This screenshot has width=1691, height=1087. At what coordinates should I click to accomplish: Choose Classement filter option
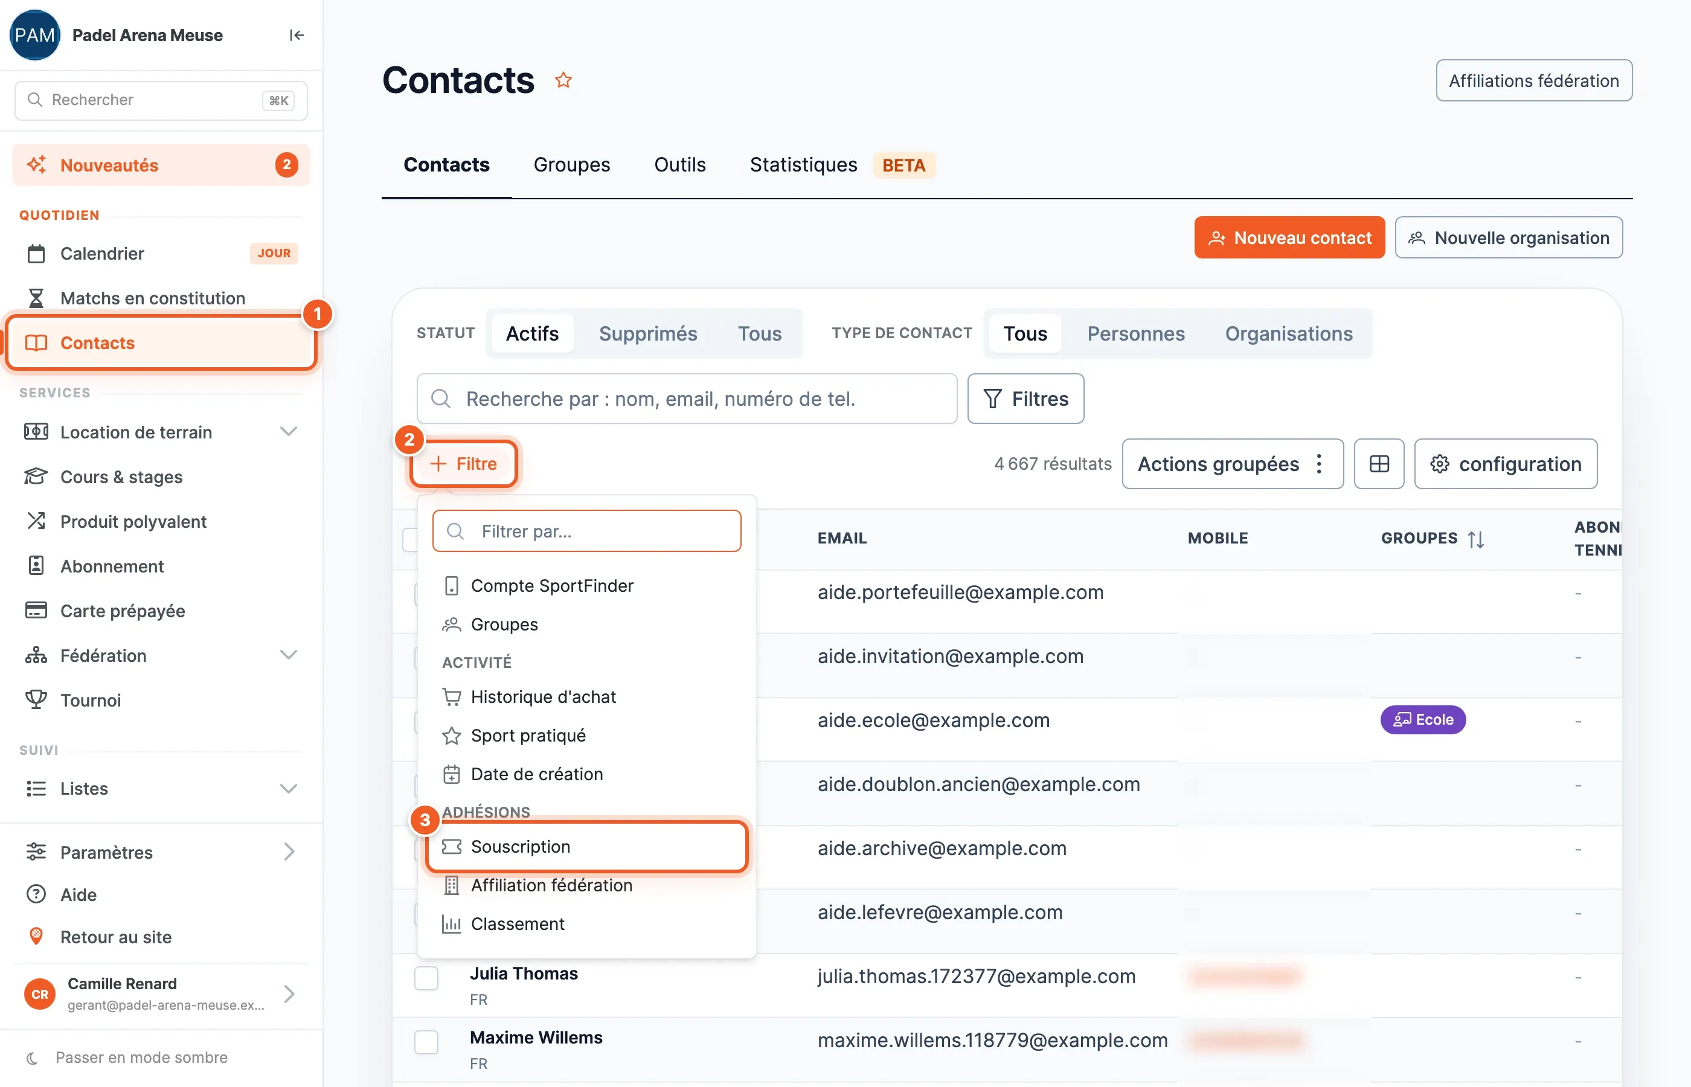click(586, 924)
